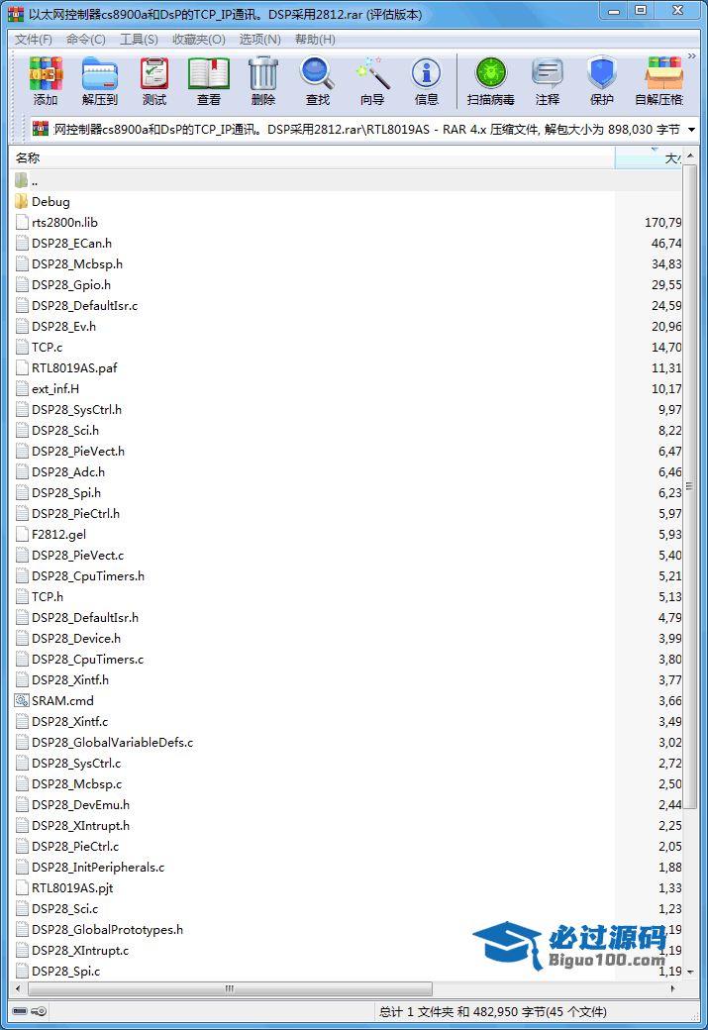Click the Add (添加) toolbar icon
This screenshot has height=1030, width=708.
(46, 80)
